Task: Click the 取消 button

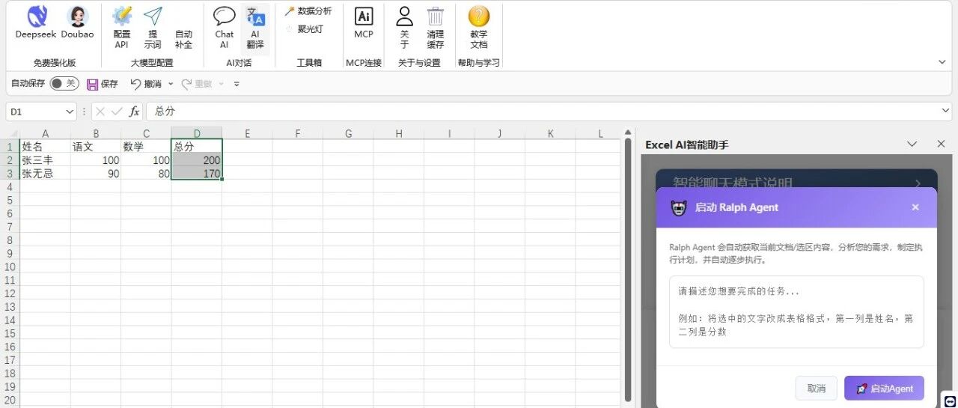Action: click(816, 389)
